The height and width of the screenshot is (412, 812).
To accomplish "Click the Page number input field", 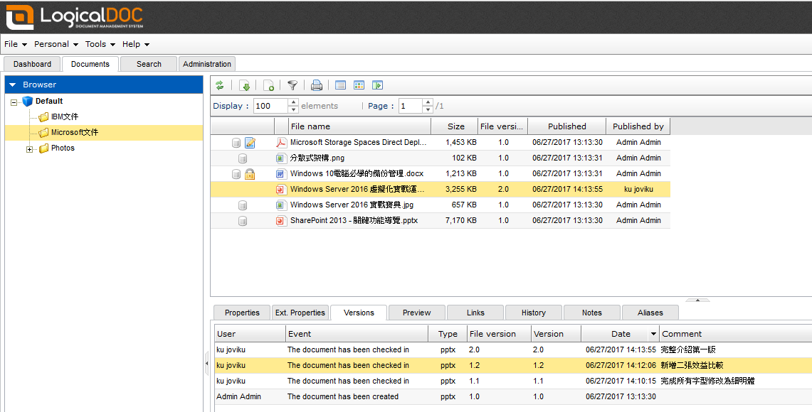I will click(x=411, y=106).
